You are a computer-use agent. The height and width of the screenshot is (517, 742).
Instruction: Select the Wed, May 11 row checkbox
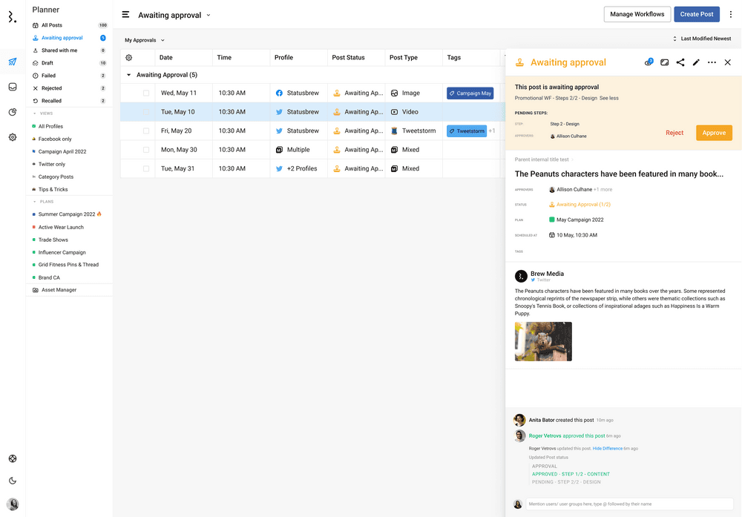click(146, 93)
